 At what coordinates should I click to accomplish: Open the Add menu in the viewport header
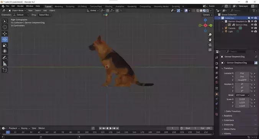click(x=45, y=11)
